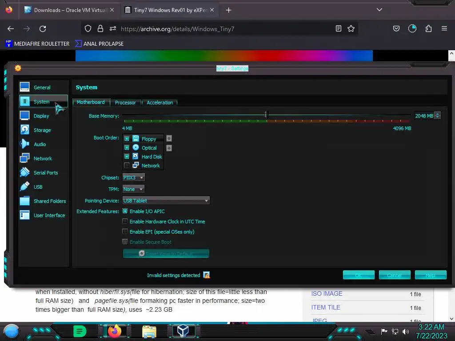Screen dimensions: 455x341
Task: Adjust base memory spinner arrows
Action: [x=438, y=116]
